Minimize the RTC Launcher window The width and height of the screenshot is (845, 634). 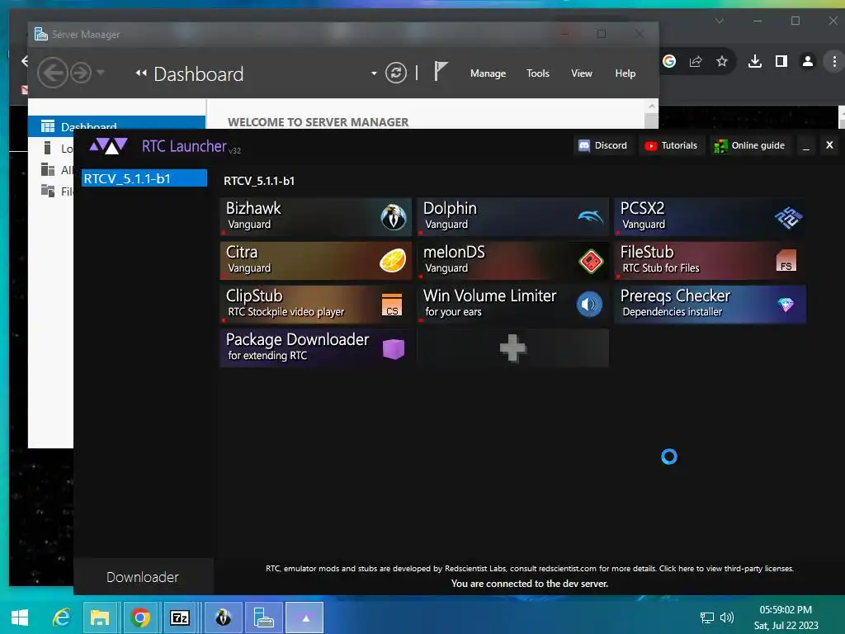[x=805, y=145]
